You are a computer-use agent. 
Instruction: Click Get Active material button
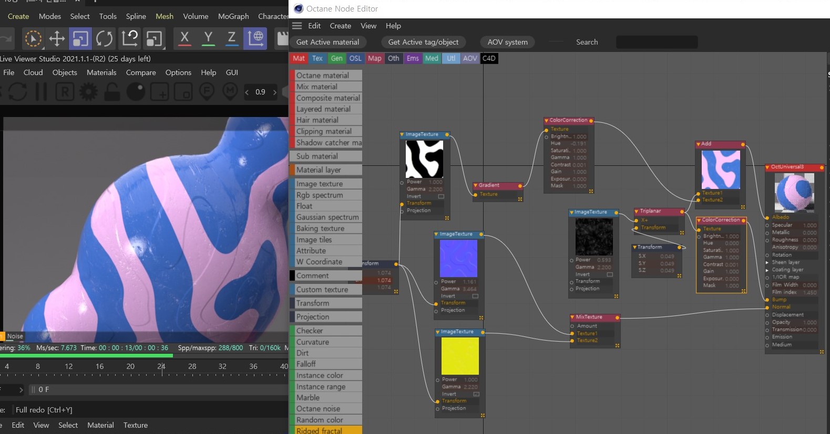click(327, 42)
